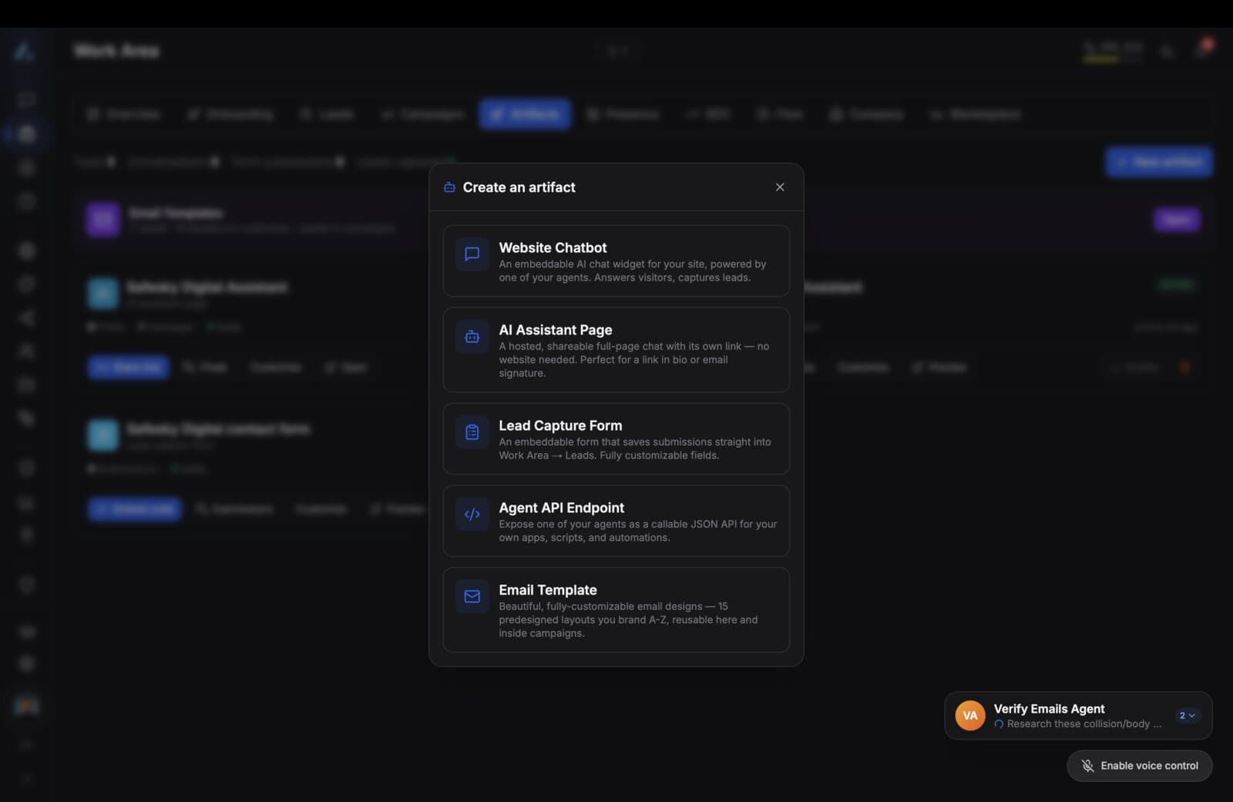1233x802 pixels.
Task: Click the hosted shareable full-page chat description
Action: [633, 360]
